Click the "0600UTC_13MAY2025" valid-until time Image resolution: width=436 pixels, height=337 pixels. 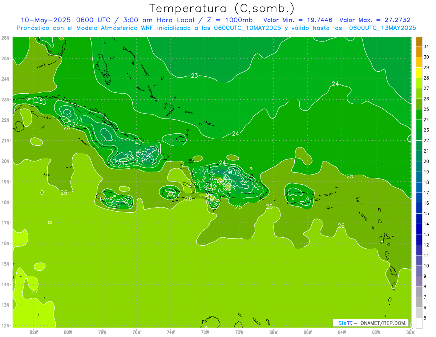click(382, 28)
